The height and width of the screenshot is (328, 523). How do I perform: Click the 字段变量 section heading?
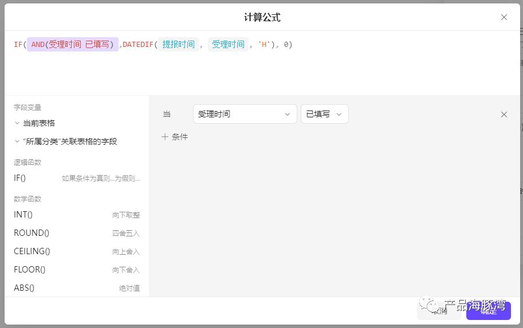coord(27,108)
